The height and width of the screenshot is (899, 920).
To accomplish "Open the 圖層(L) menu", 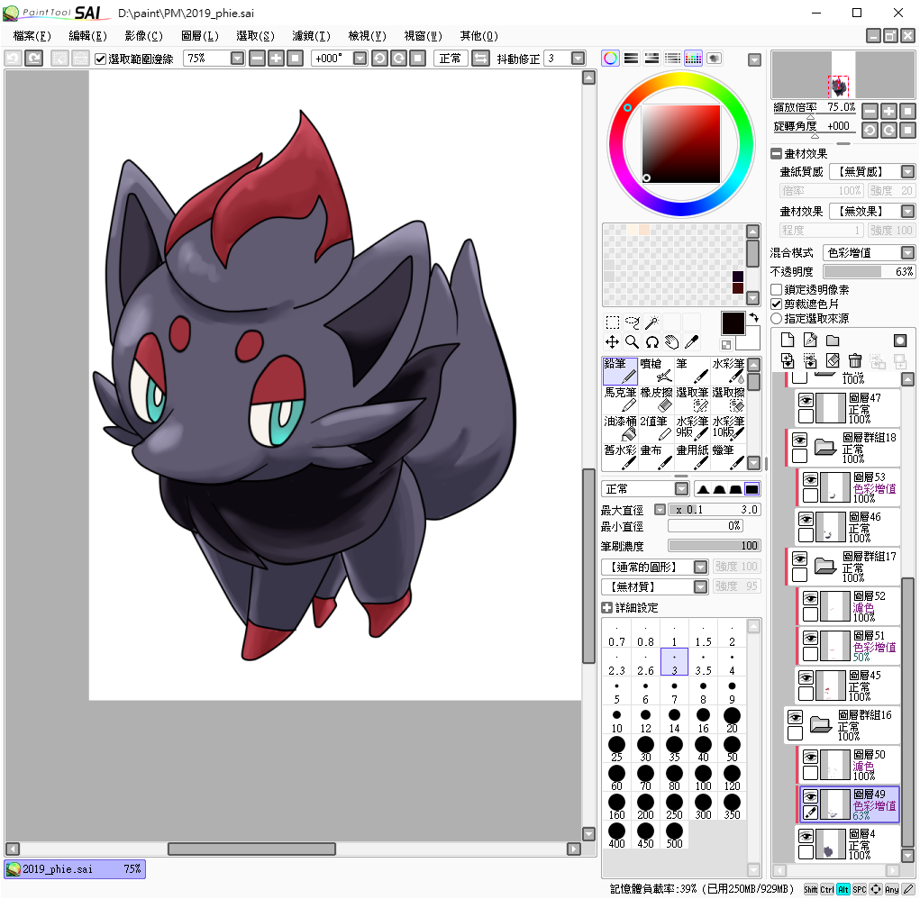I will pos(199,36).
